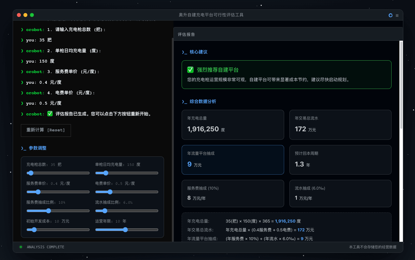The height and width of the screenshot is (260, 415).
Task: Click the ANALYSIS COMPLETE status text
Action: click(x=46, y=247)
